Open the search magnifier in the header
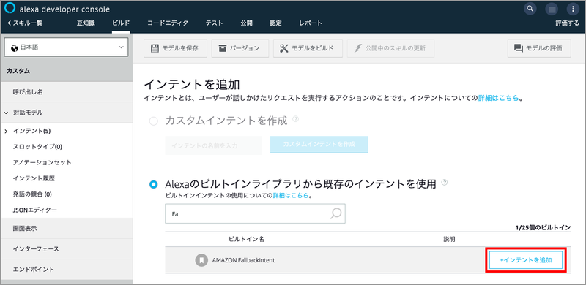Screen dimensions: 586x285 [x=530, y=8]
